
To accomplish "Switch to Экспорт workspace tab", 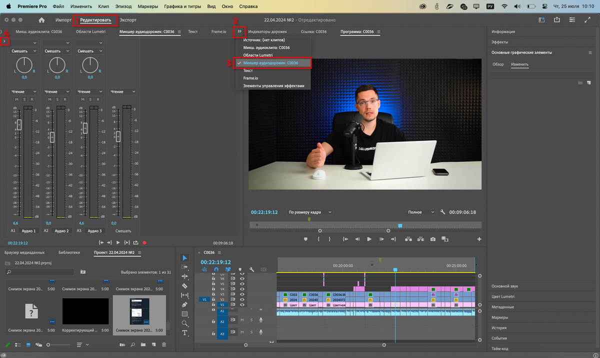I will 128,20.
